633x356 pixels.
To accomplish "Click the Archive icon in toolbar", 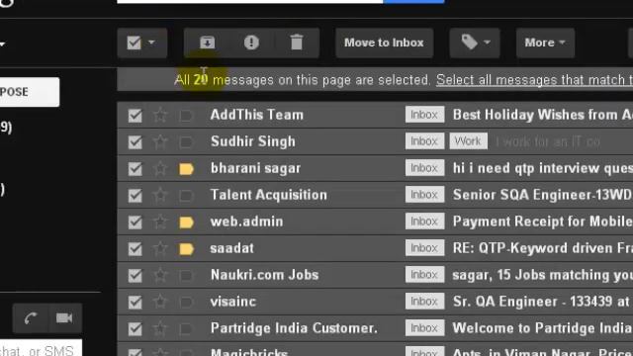I will pos(207,43).
